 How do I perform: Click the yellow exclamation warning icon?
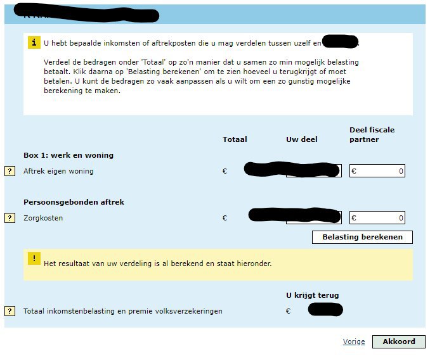(34, 258)
